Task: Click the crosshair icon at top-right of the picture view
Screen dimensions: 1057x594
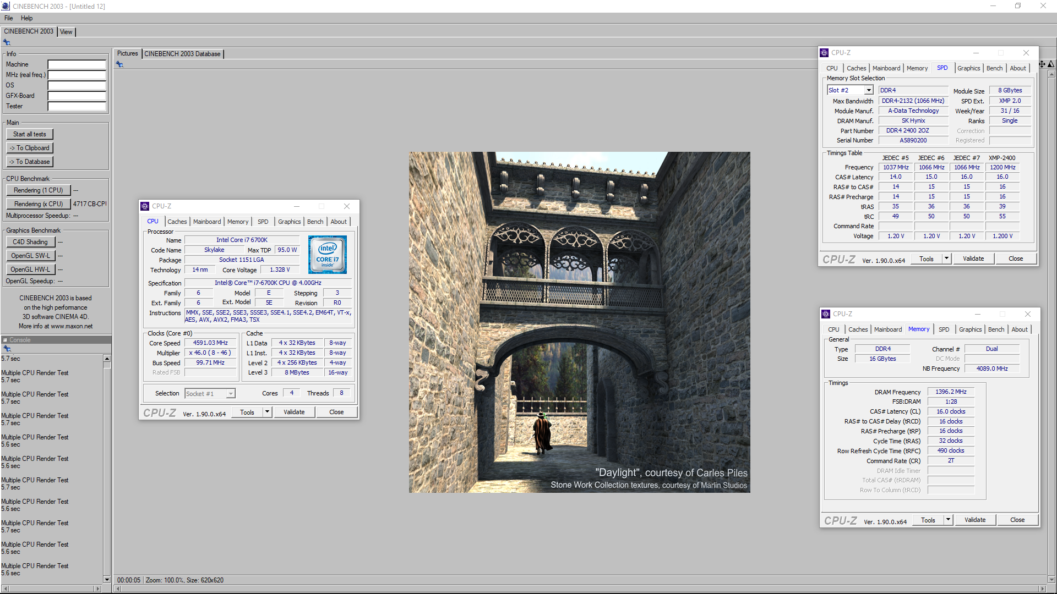Action: point(1042,64)
